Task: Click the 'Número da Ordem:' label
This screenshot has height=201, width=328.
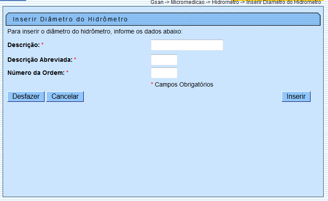Action: 36,73
